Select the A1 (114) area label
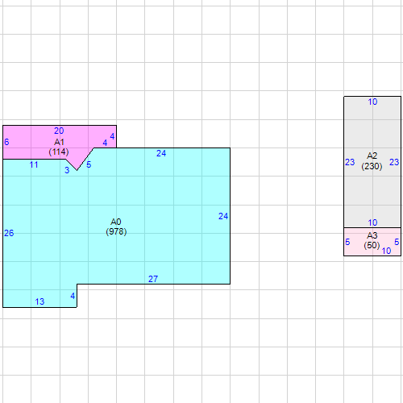Screen dimensions: 403x403 tap(59, 147)
